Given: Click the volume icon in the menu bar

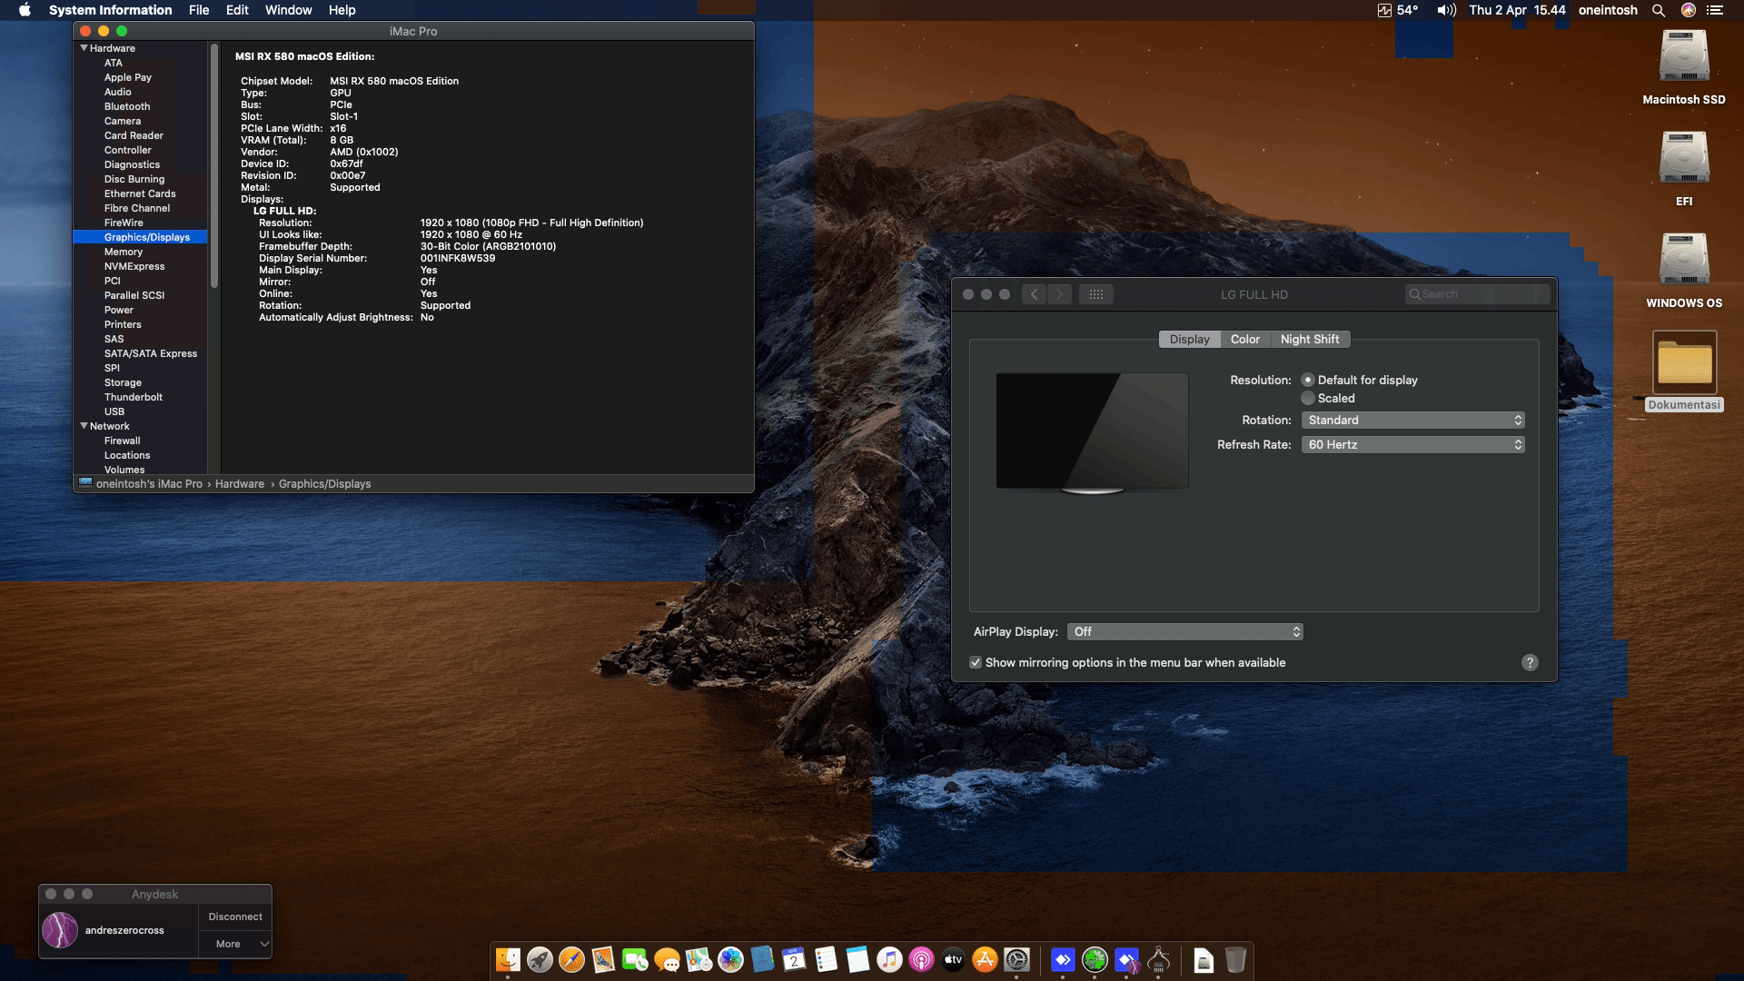Looking at the screenshot, I should (1446, 10).
